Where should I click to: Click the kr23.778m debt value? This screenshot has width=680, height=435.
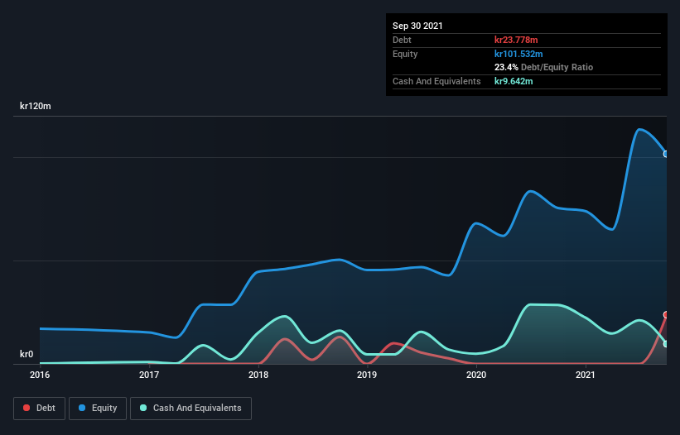(516, 40)
